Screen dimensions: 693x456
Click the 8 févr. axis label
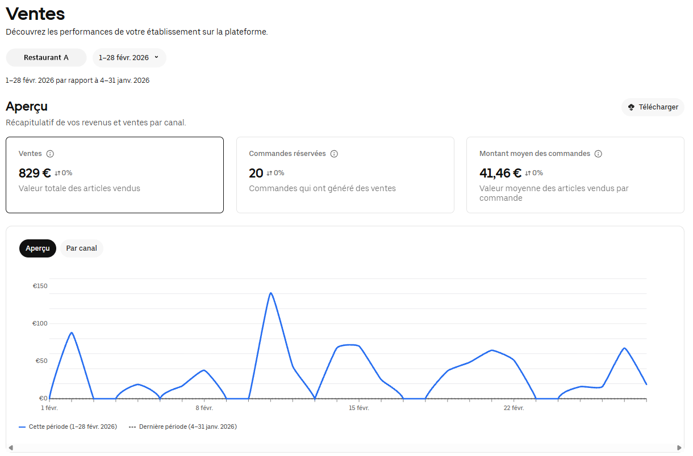tap(204, 408)
